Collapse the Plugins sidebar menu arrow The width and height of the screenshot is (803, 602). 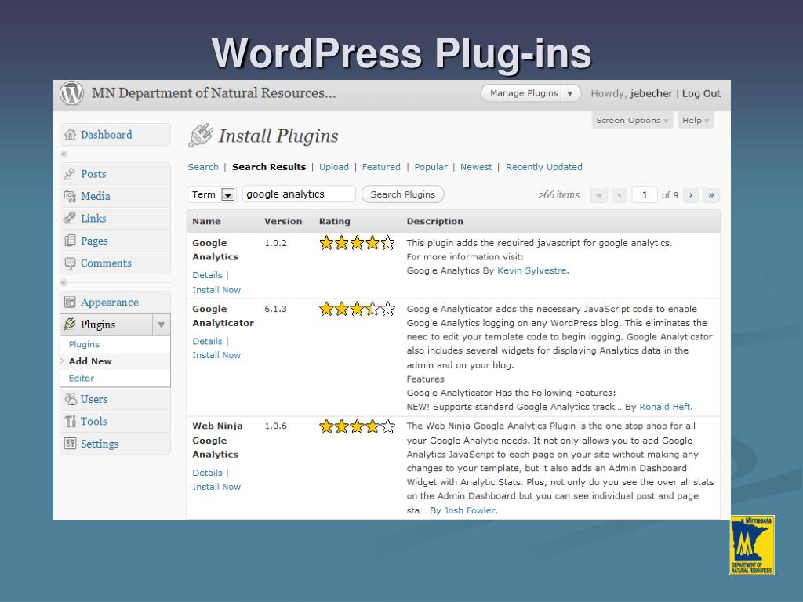point(161,325)
